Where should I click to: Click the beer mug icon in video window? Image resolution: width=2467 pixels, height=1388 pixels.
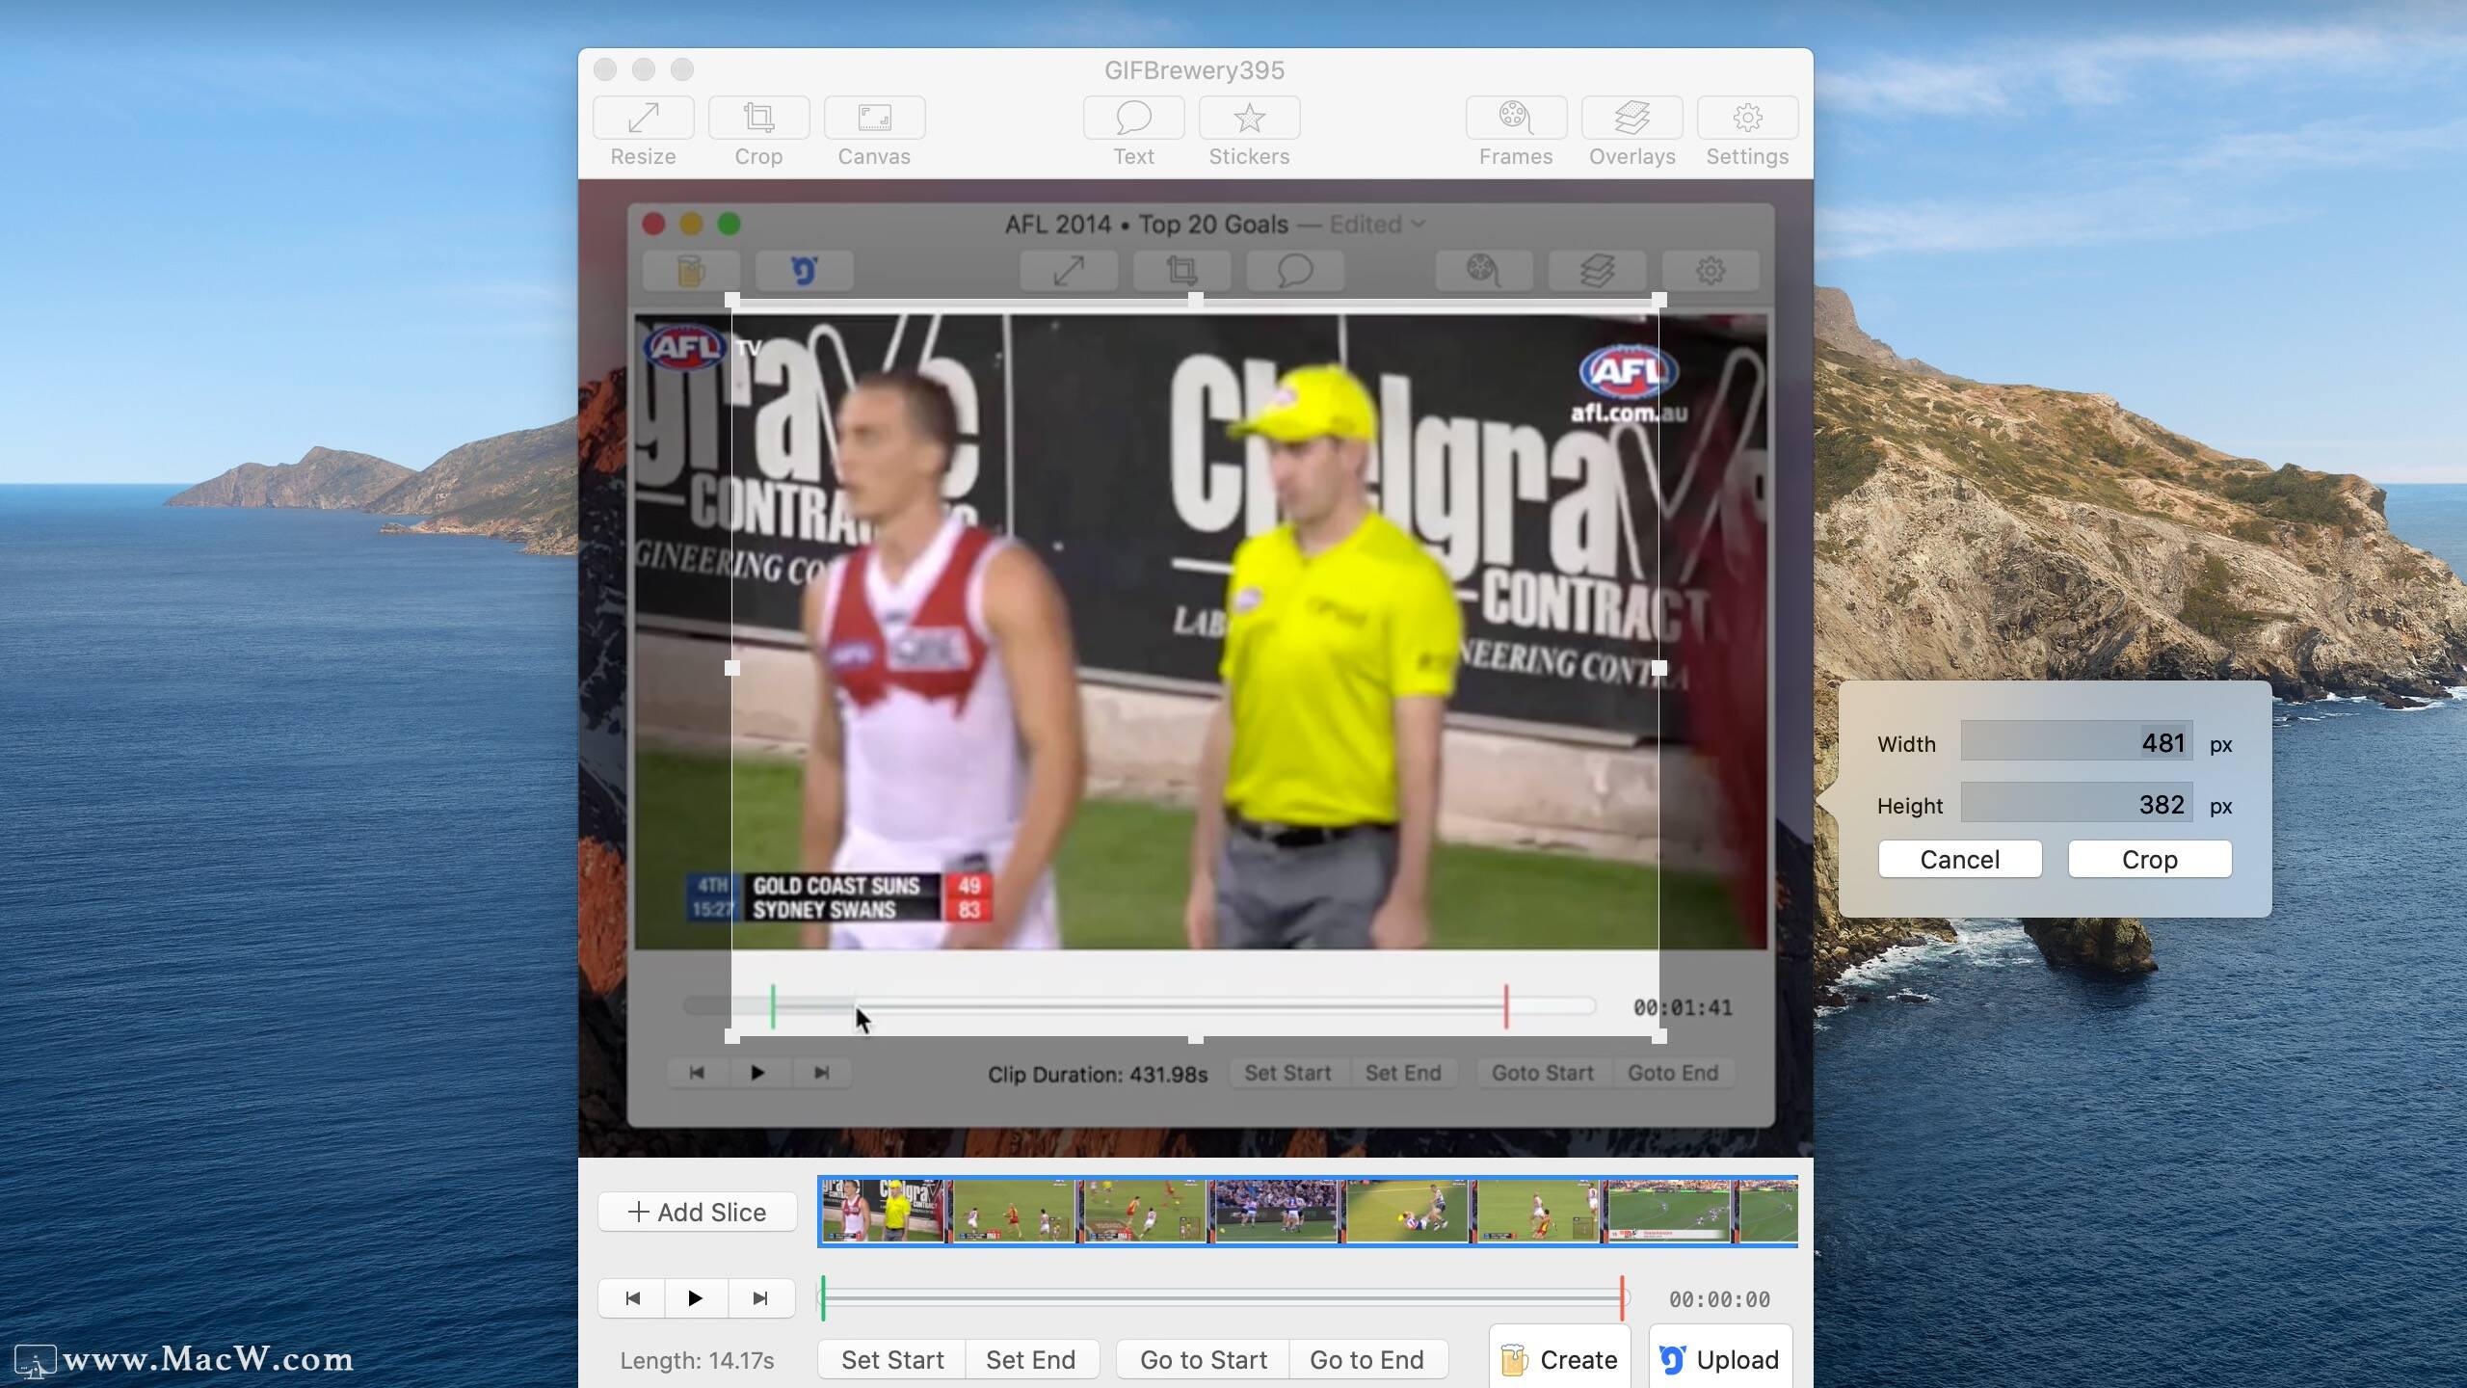click(691, 271)
